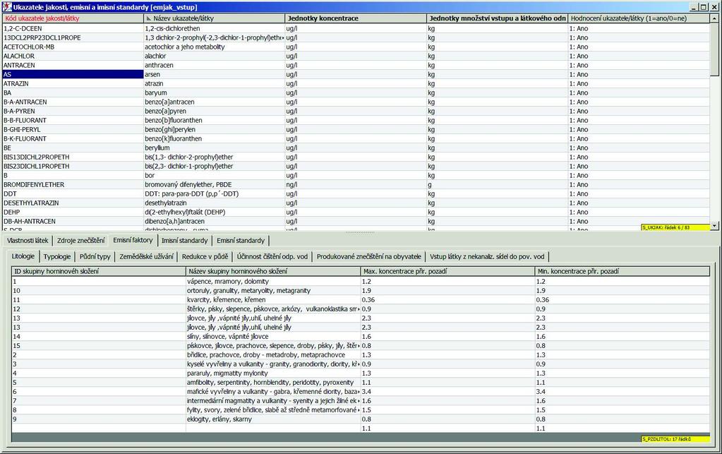Click the 'baryum' name cell
Screen dimensions: 722x454
pyautogui.click(x=215, y=93)
